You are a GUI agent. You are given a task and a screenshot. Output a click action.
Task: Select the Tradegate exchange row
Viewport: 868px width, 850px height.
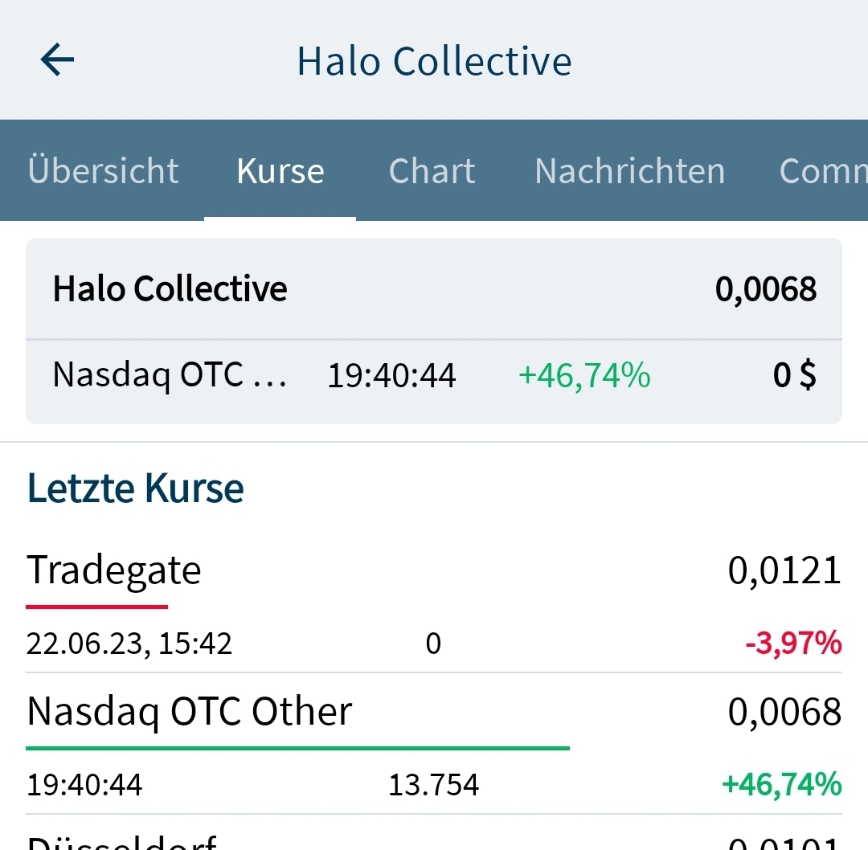[114, 570]
